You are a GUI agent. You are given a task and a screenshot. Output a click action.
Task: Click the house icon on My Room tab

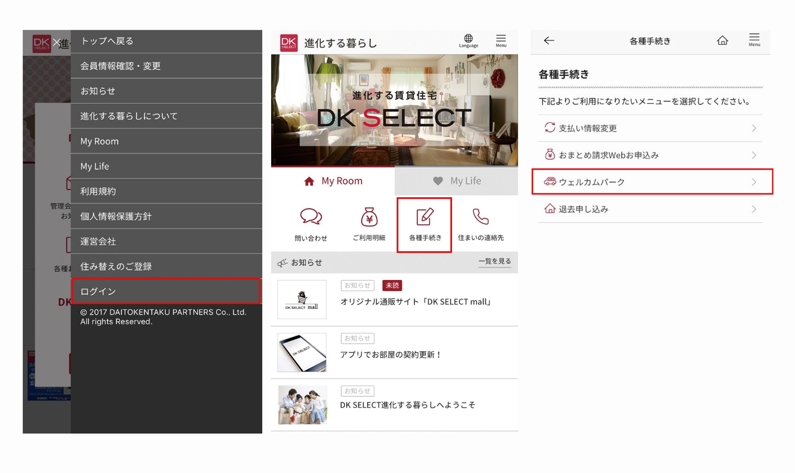(309, 181)
